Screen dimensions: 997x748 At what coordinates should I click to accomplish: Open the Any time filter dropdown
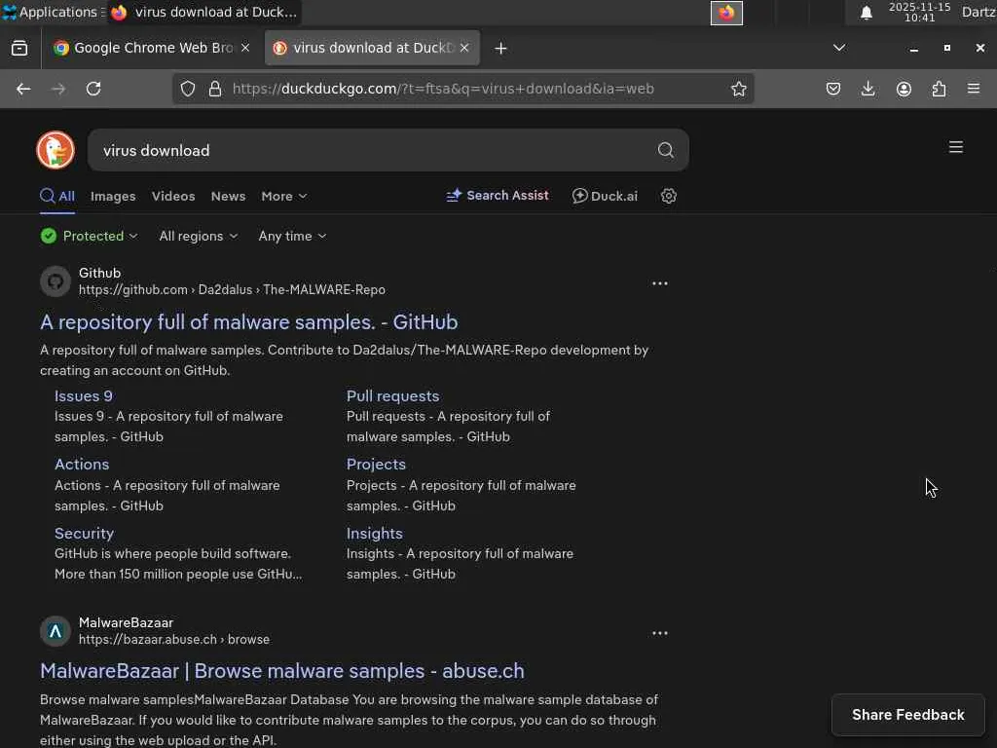292,236
